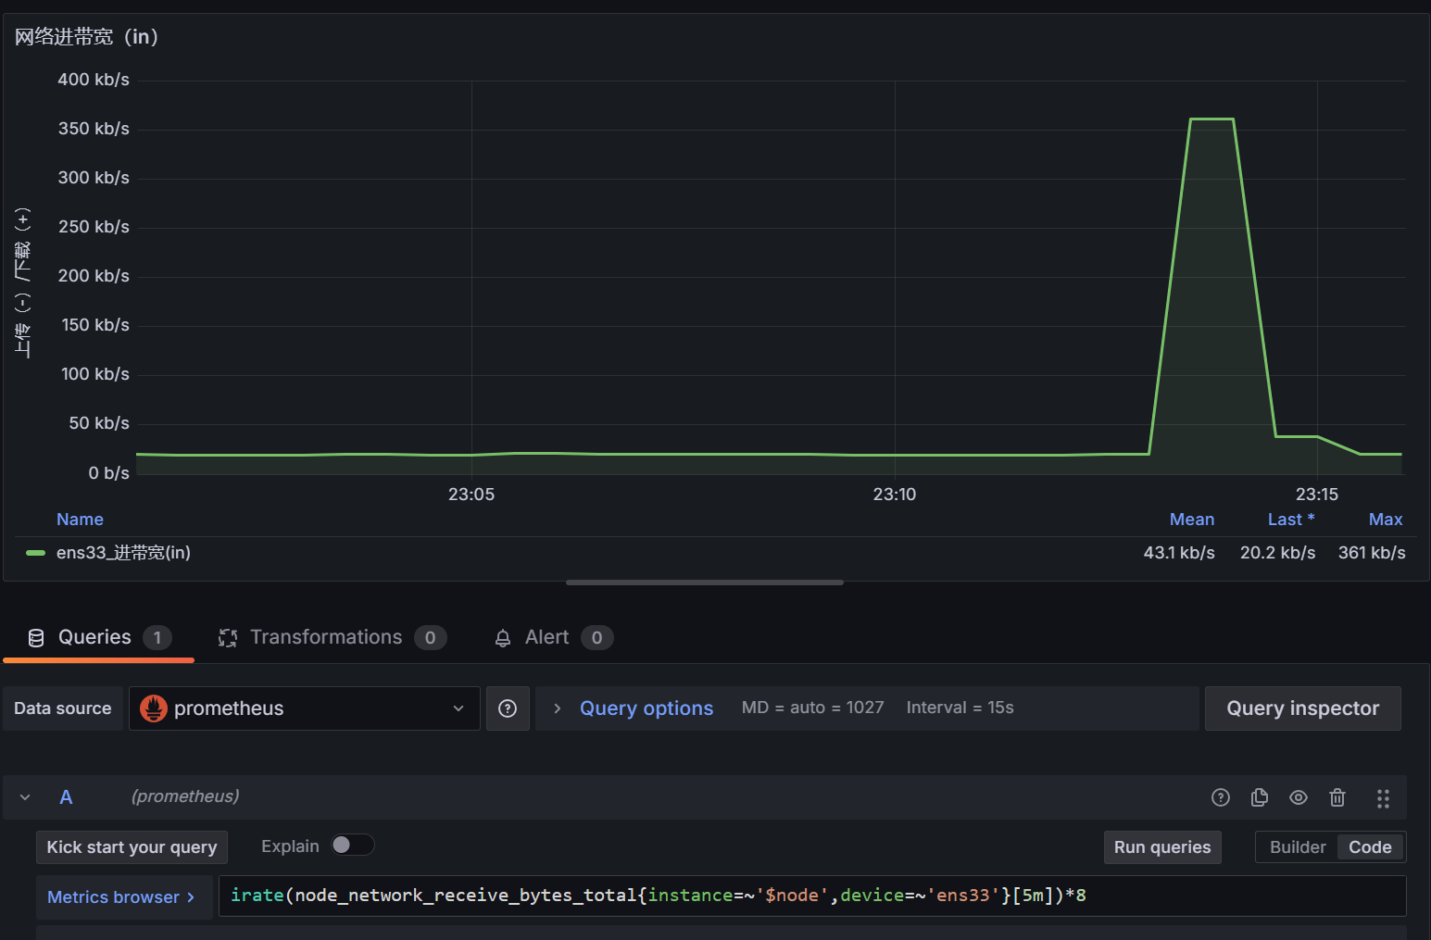Click the panel resize splitter bar below the graph
The height and width of the screenshot is (940, 1431).
point(705,583)
